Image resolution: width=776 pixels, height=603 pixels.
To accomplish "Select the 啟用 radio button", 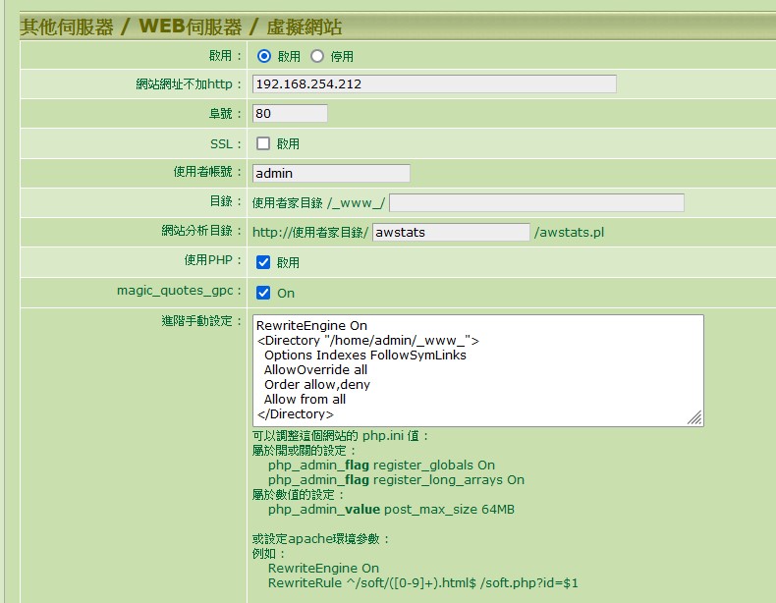I will (x=264, y=56).
